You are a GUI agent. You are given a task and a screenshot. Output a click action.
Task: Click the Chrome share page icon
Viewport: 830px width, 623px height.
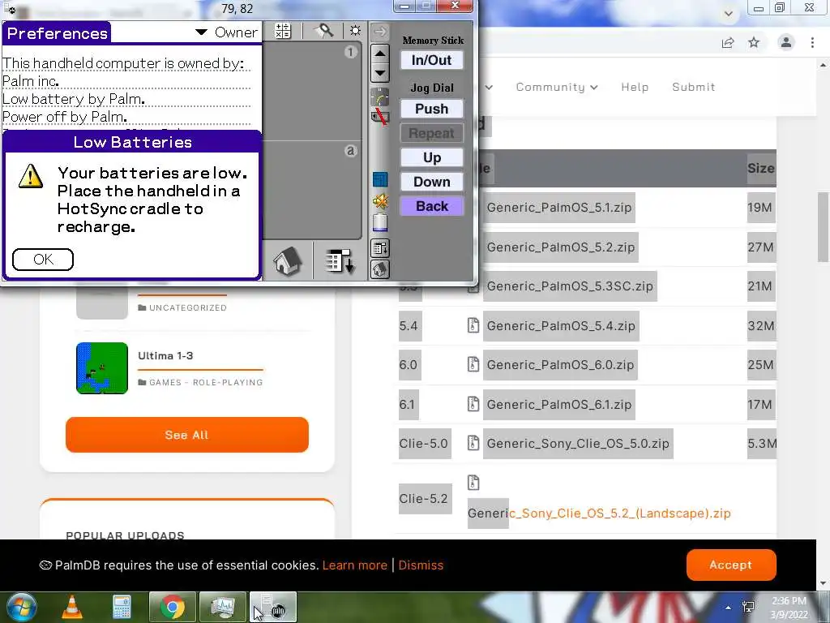click(728, 42)
